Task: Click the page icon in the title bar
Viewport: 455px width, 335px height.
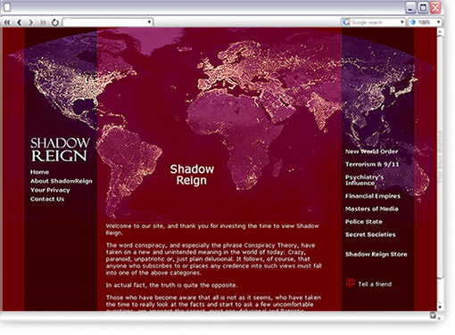Action: 7,7
